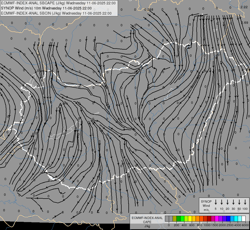The width and height of the screenshot is (250, 230).
Task: Pick the yellow-green CAPE swatch
Action: coord(186,218)
